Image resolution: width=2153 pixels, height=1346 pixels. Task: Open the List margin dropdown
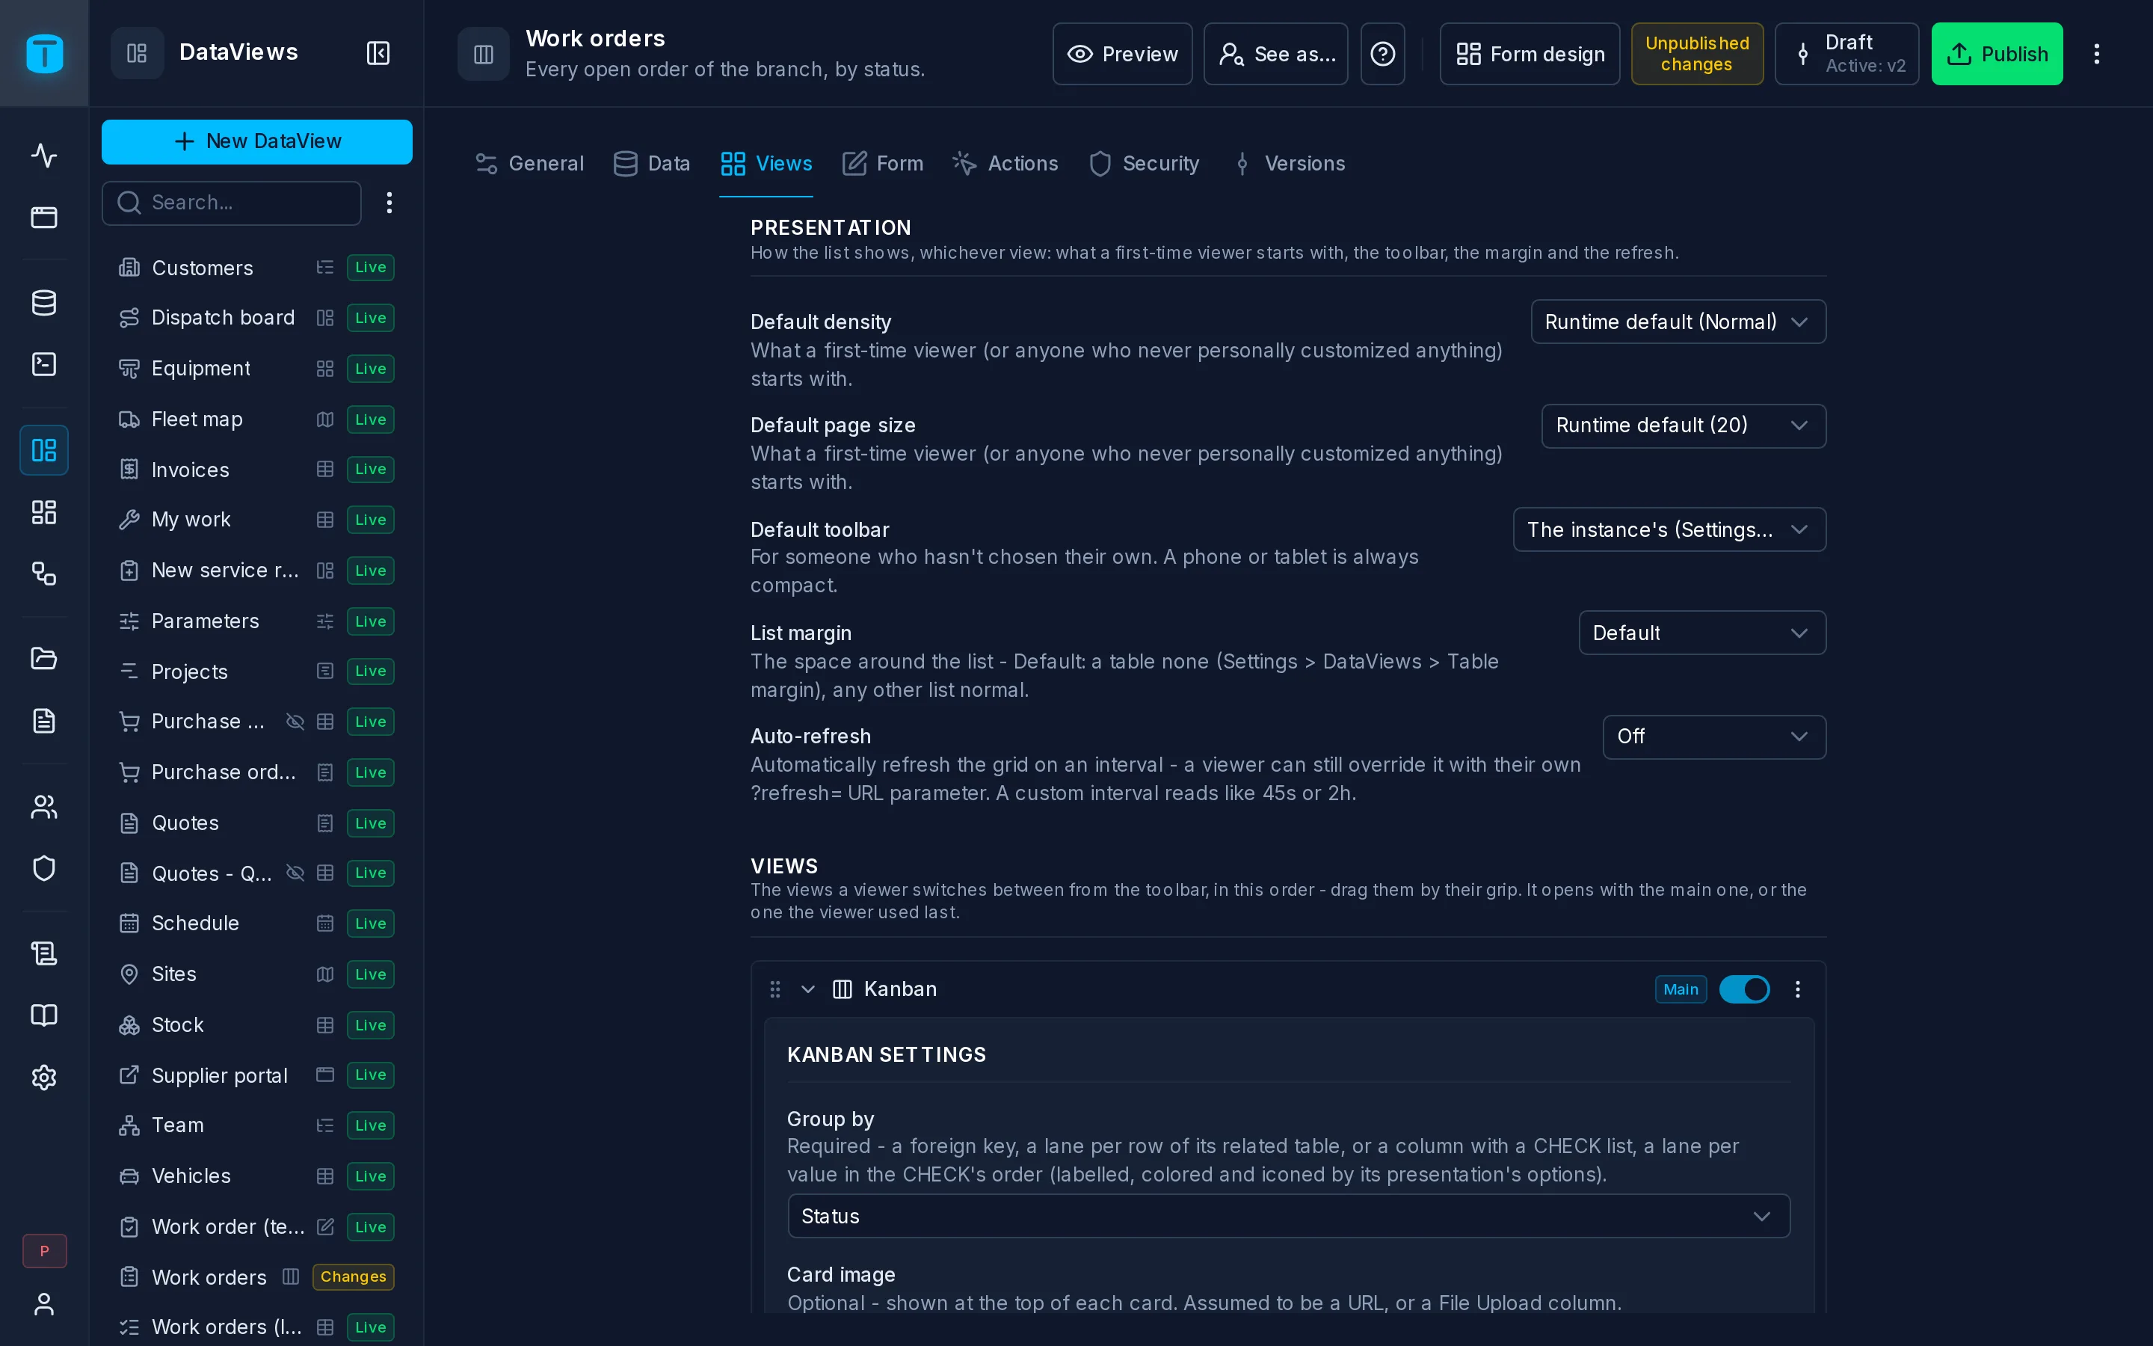click(x=1702, y=633)
